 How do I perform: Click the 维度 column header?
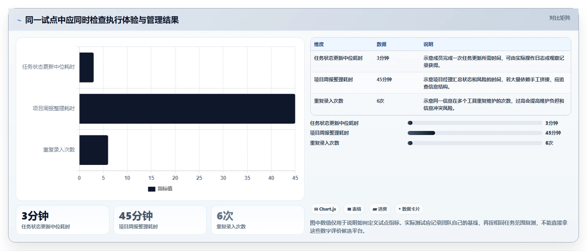(x=319, y=44)
